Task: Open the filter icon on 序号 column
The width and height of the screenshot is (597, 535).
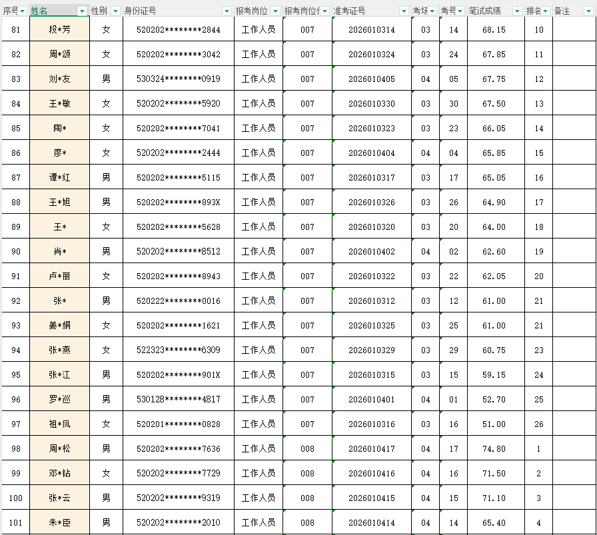Action: pyautogui.click(x=21, y=11)
